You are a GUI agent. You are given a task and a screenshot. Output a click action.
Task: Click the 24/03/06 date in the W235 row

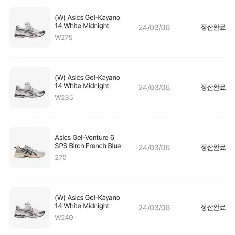(x=154, y=88)
